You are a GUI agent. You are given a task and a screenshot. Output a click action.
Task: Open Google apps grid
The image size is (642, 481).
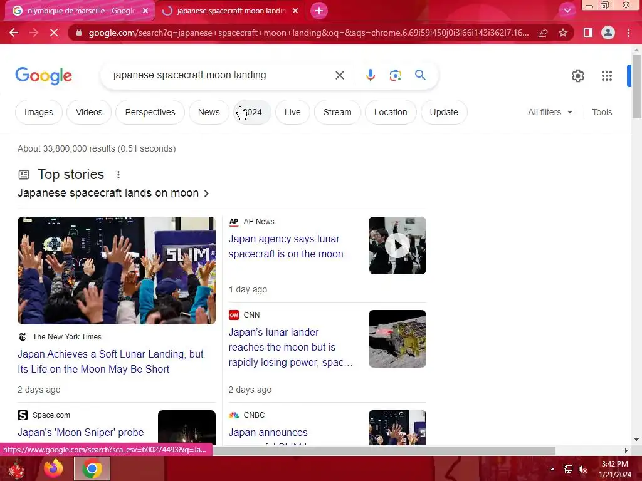coord(606,76)
